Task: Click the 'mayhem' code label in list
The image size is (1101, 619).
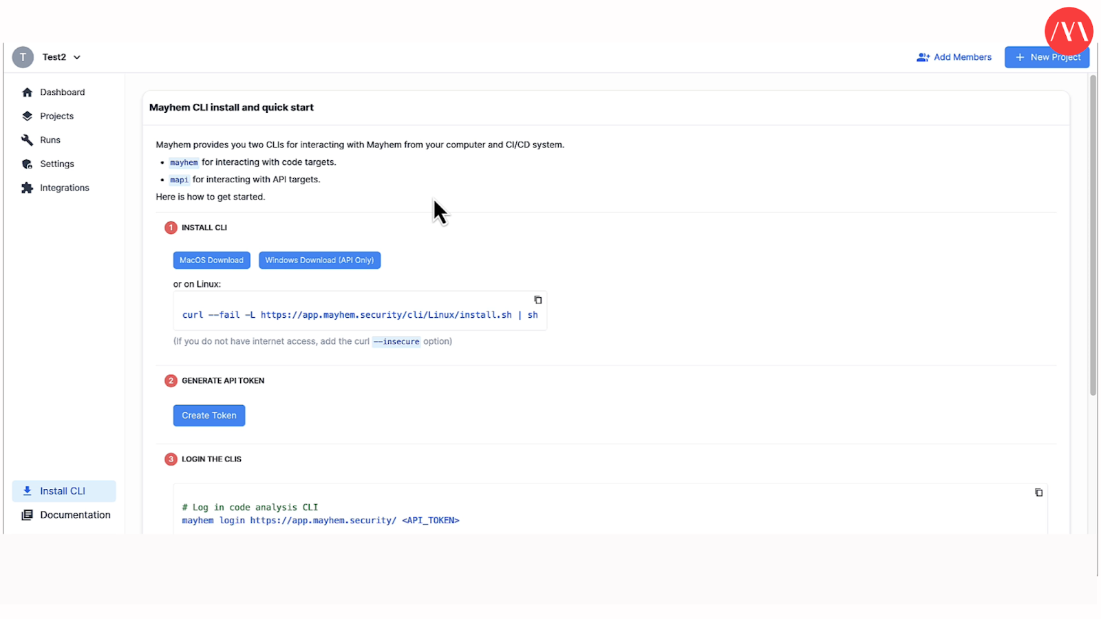Action: point(184,163)
